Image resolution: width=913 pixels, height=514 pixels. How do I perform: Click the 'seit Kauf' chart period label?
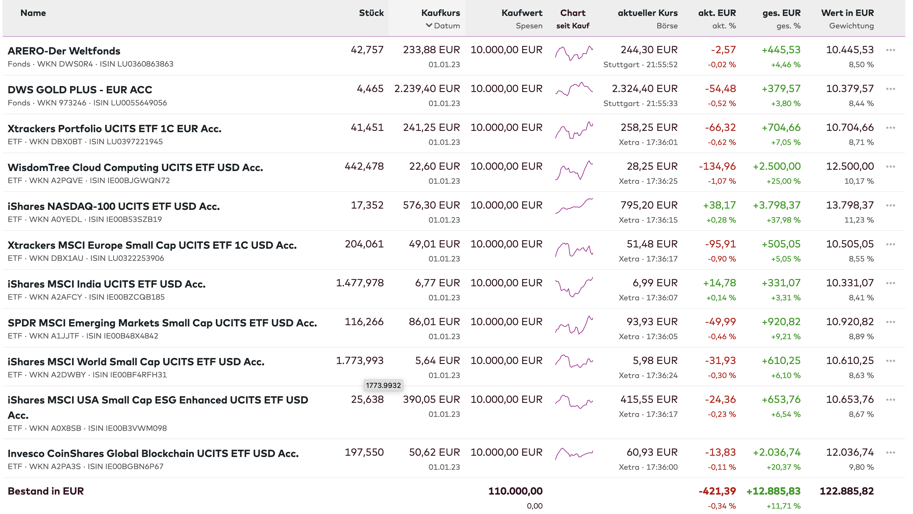573,26
